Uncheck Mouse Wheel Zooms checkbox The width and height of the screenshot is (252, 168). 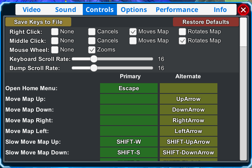click(92, 49)
